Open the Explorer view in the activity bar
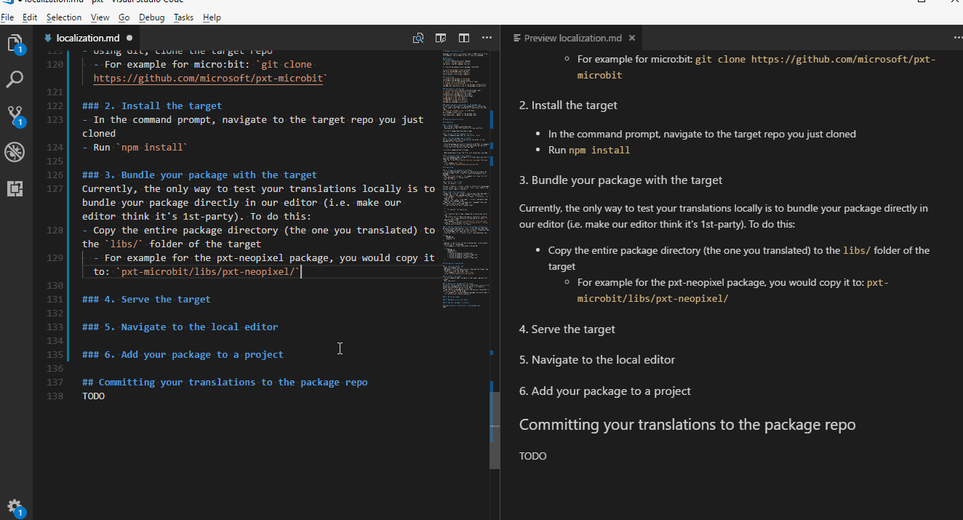 tap(15, 44)
